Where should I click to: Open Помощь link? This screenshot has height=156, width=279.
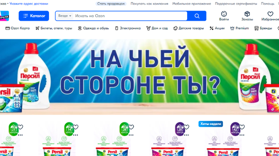coord(268,4)
